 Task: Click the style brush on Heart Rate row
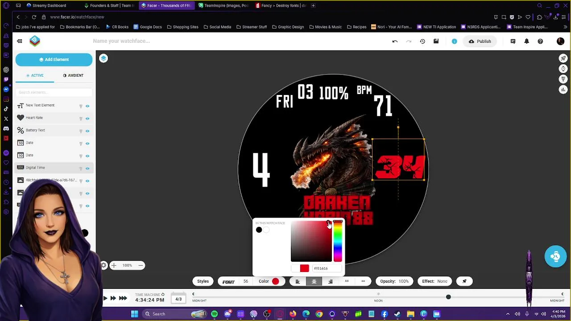coord(81,119)
